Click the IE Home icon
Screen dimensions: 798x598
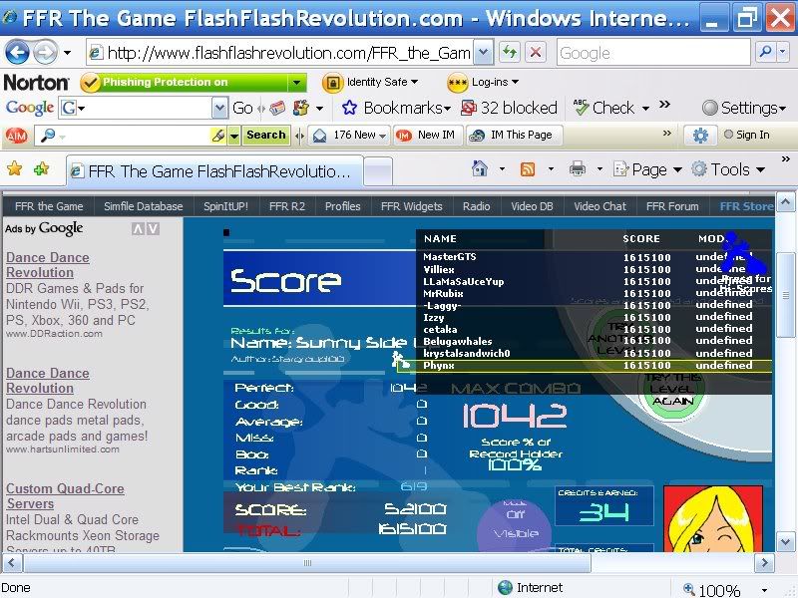(480, 169)
